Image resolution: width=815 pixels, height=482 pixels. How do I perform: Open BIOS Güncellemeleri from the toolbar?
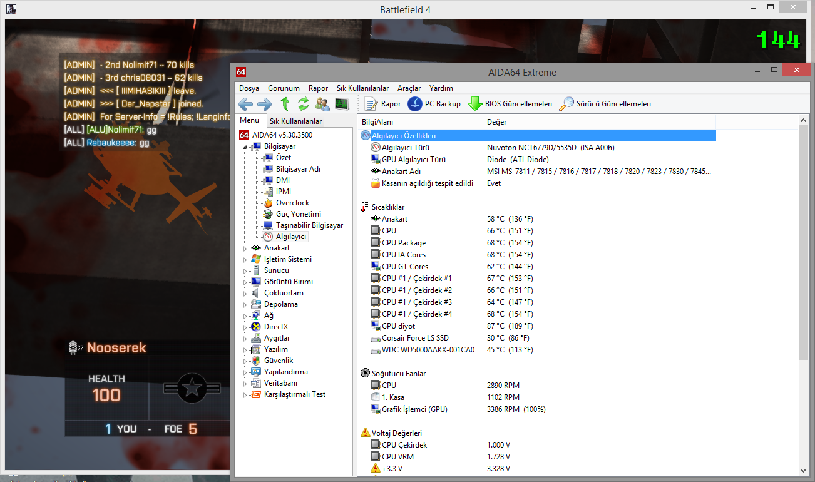[510, 104]
